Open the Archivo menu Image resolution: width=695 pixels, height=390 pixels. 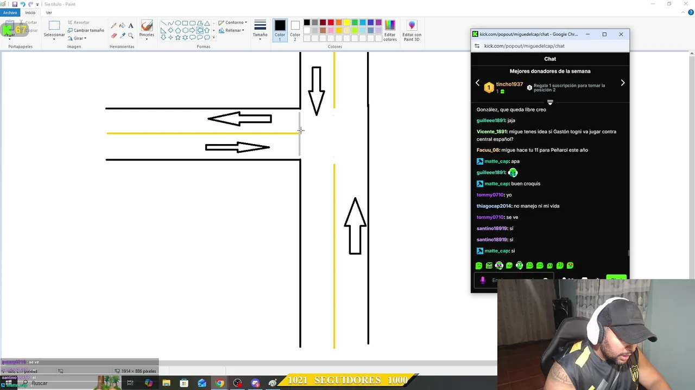10,12
